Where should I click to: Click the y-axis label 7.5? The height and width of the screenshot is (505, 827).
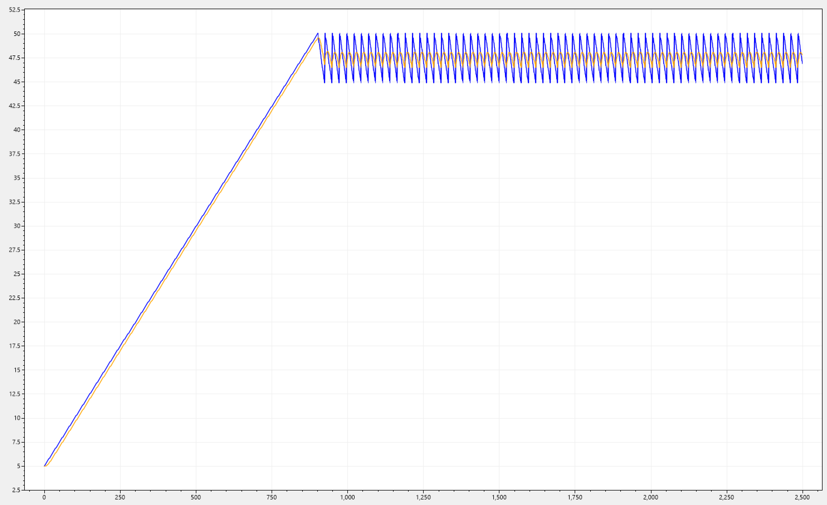point(16,442)
